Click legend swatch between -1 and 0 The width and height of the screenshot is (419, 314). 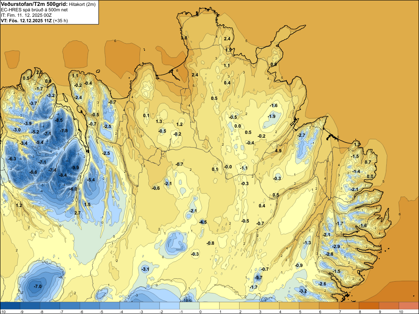(189, 306)
